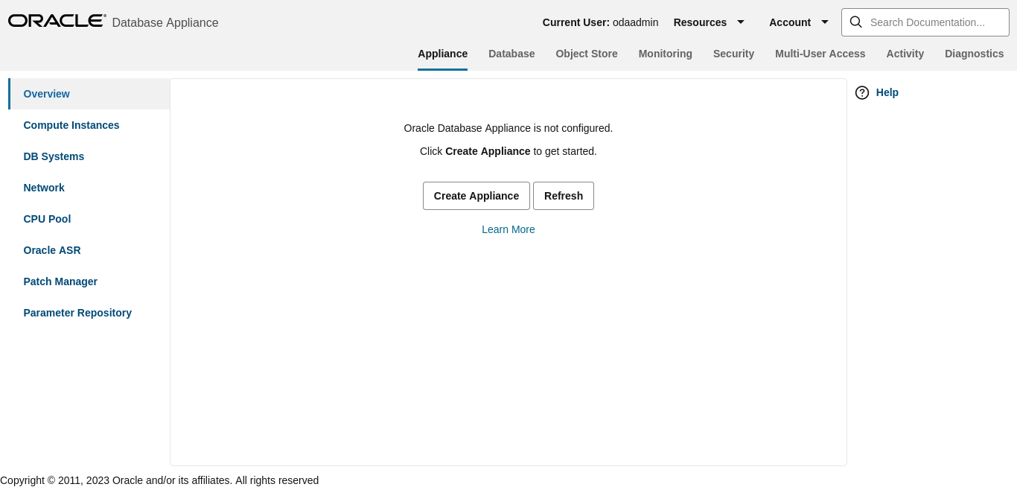Open Parameter Repository
Image resolution: width=1017 pixels, height=487 pixels.
[89, 313]
